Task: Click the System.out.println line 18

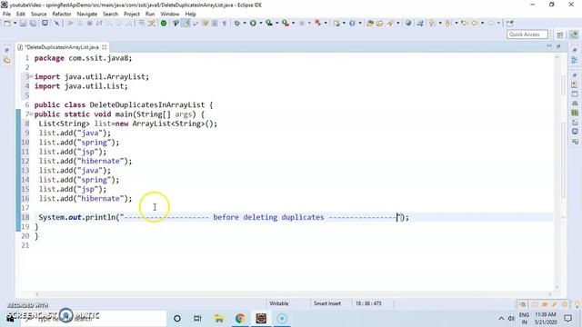Action: click(x=224, y=217)
